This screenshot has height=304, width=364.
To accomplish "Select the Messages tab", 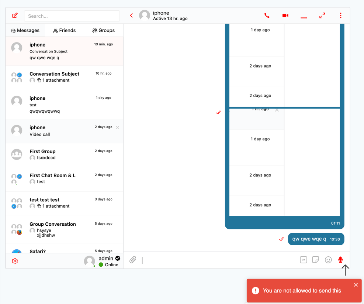I will tap(25, 30).
